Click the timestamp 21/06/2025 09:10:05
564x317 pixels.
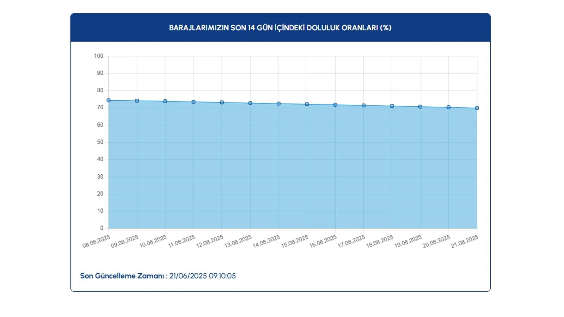202,276
